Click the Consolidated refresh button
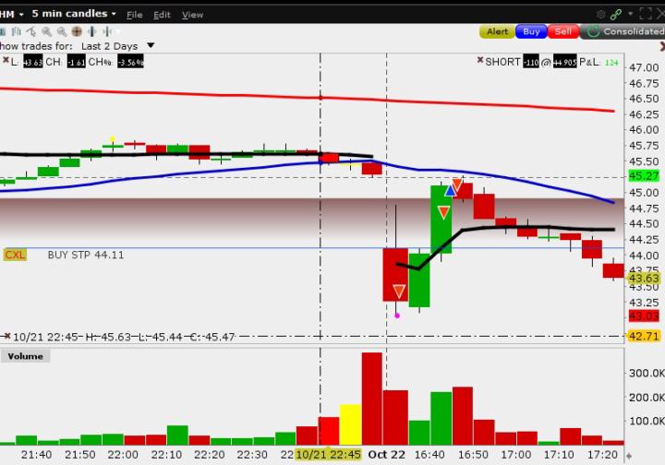 [x=623, y=31]
